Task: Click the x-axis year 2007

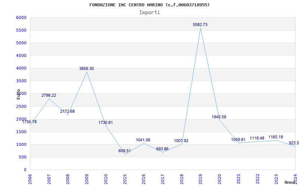Action: [x=49, y=179]
